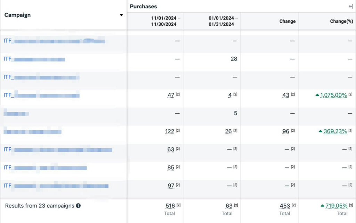The image size is (356, 223).
Task: Sort by 01/01/2024 – 01/31/2024 column header
Action: click(x=223, y=21)
